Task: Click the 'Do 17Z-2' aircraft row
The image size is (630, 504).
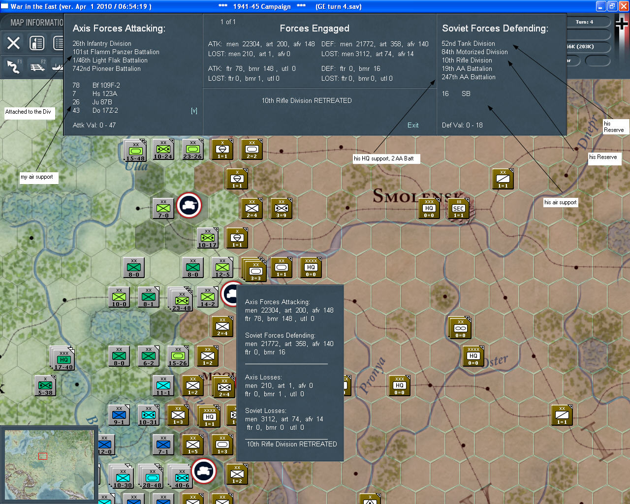Action: (95, 110)
